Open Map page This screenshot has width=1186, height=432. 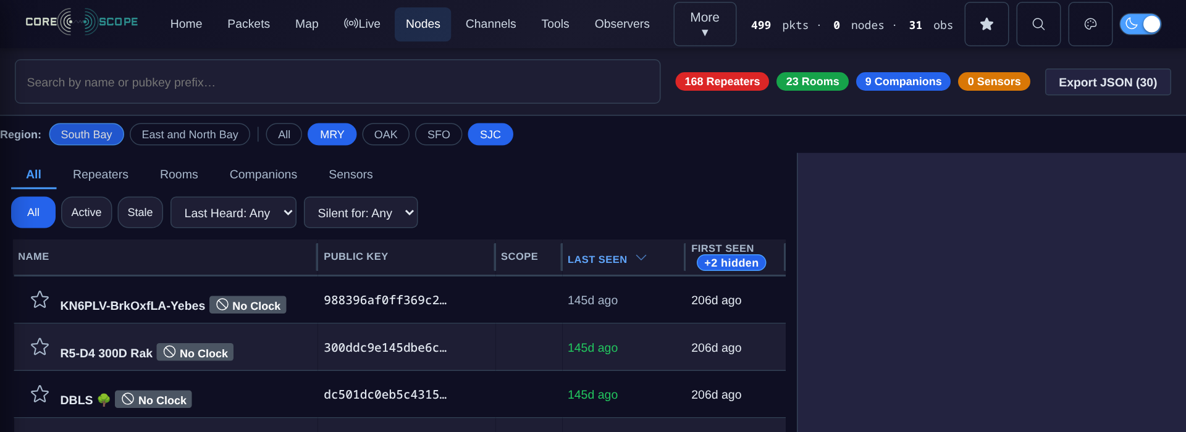click(x=307, y=24)
